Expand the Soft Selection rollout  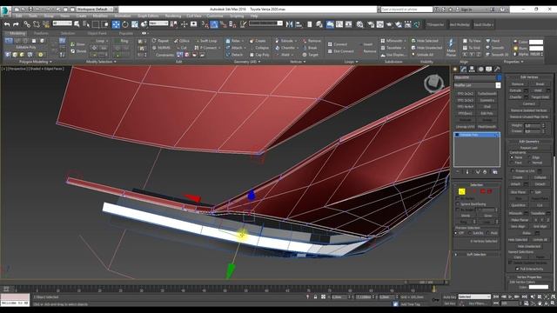point(476,255)
